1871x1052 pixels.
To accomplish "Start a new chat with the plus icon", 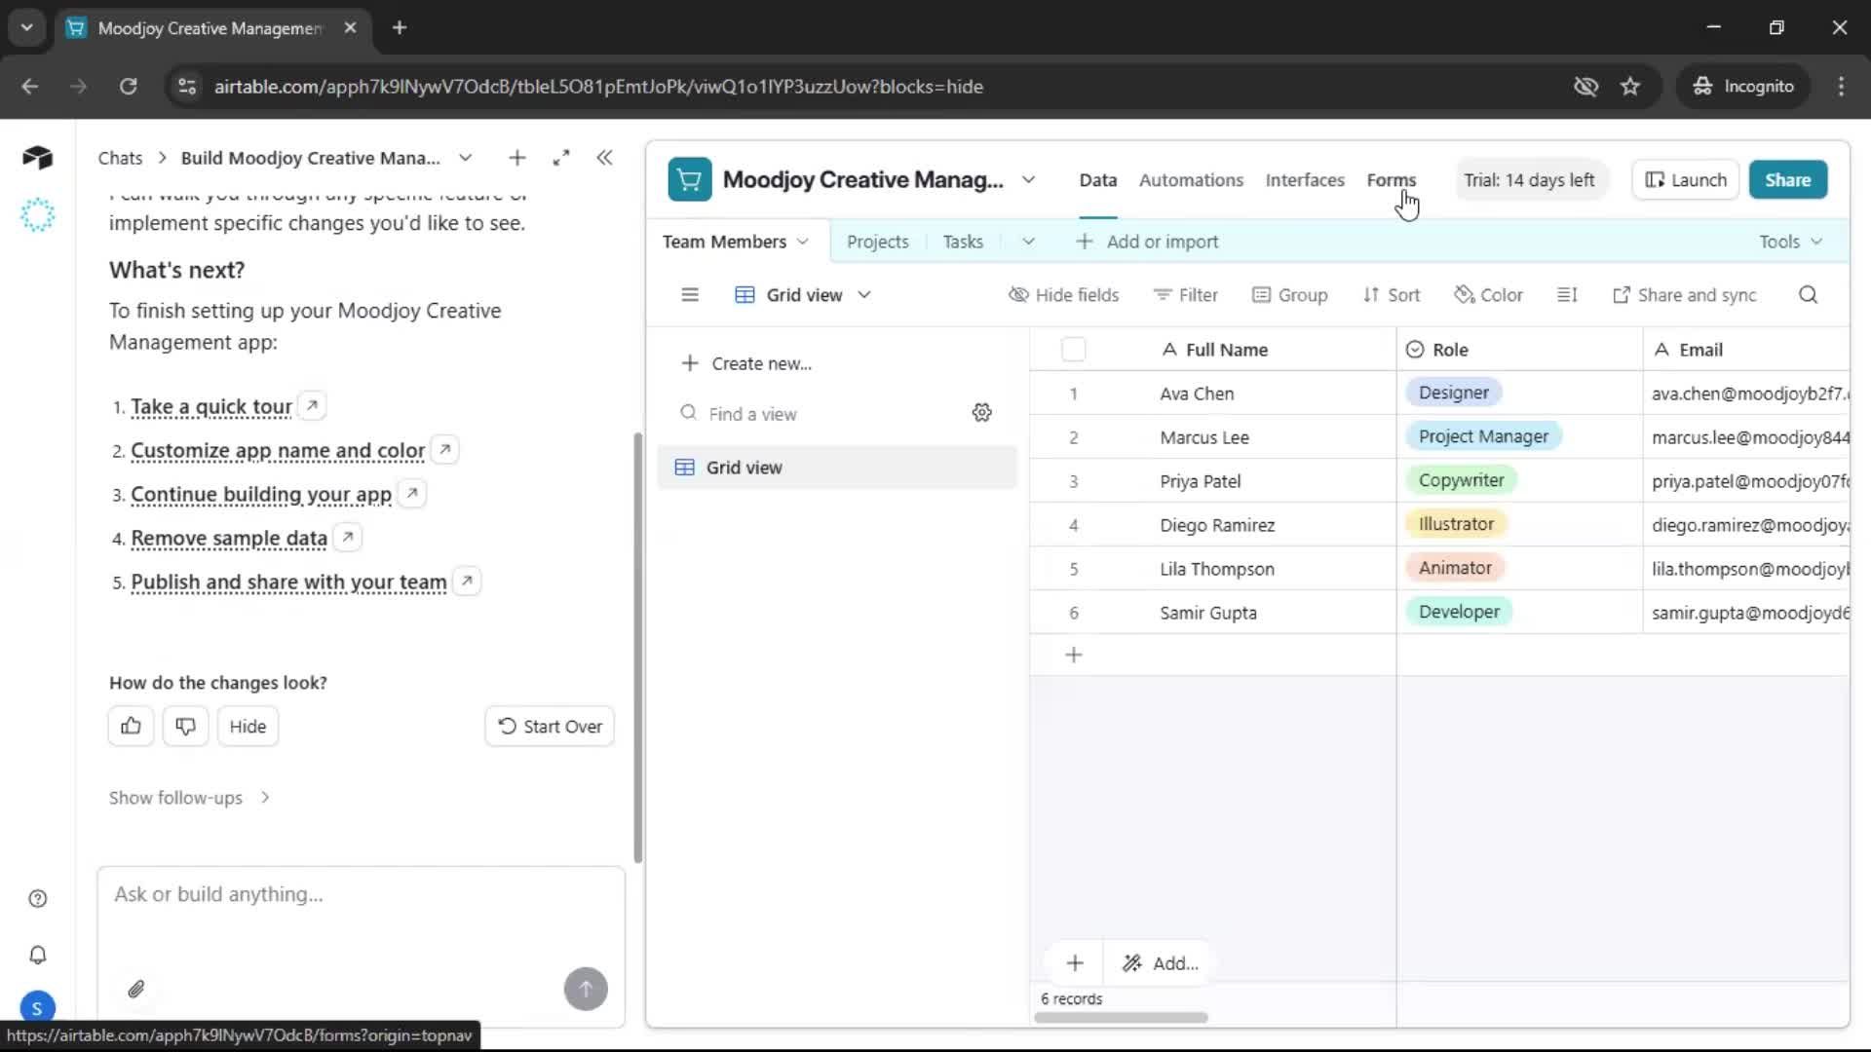I will (517, 158).
